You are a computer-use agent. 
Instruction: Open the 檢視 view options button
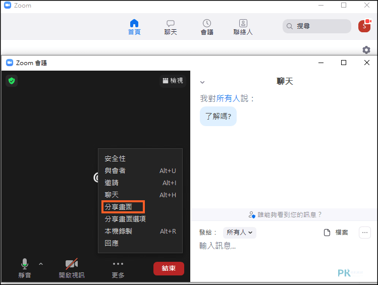coord(173,81)
